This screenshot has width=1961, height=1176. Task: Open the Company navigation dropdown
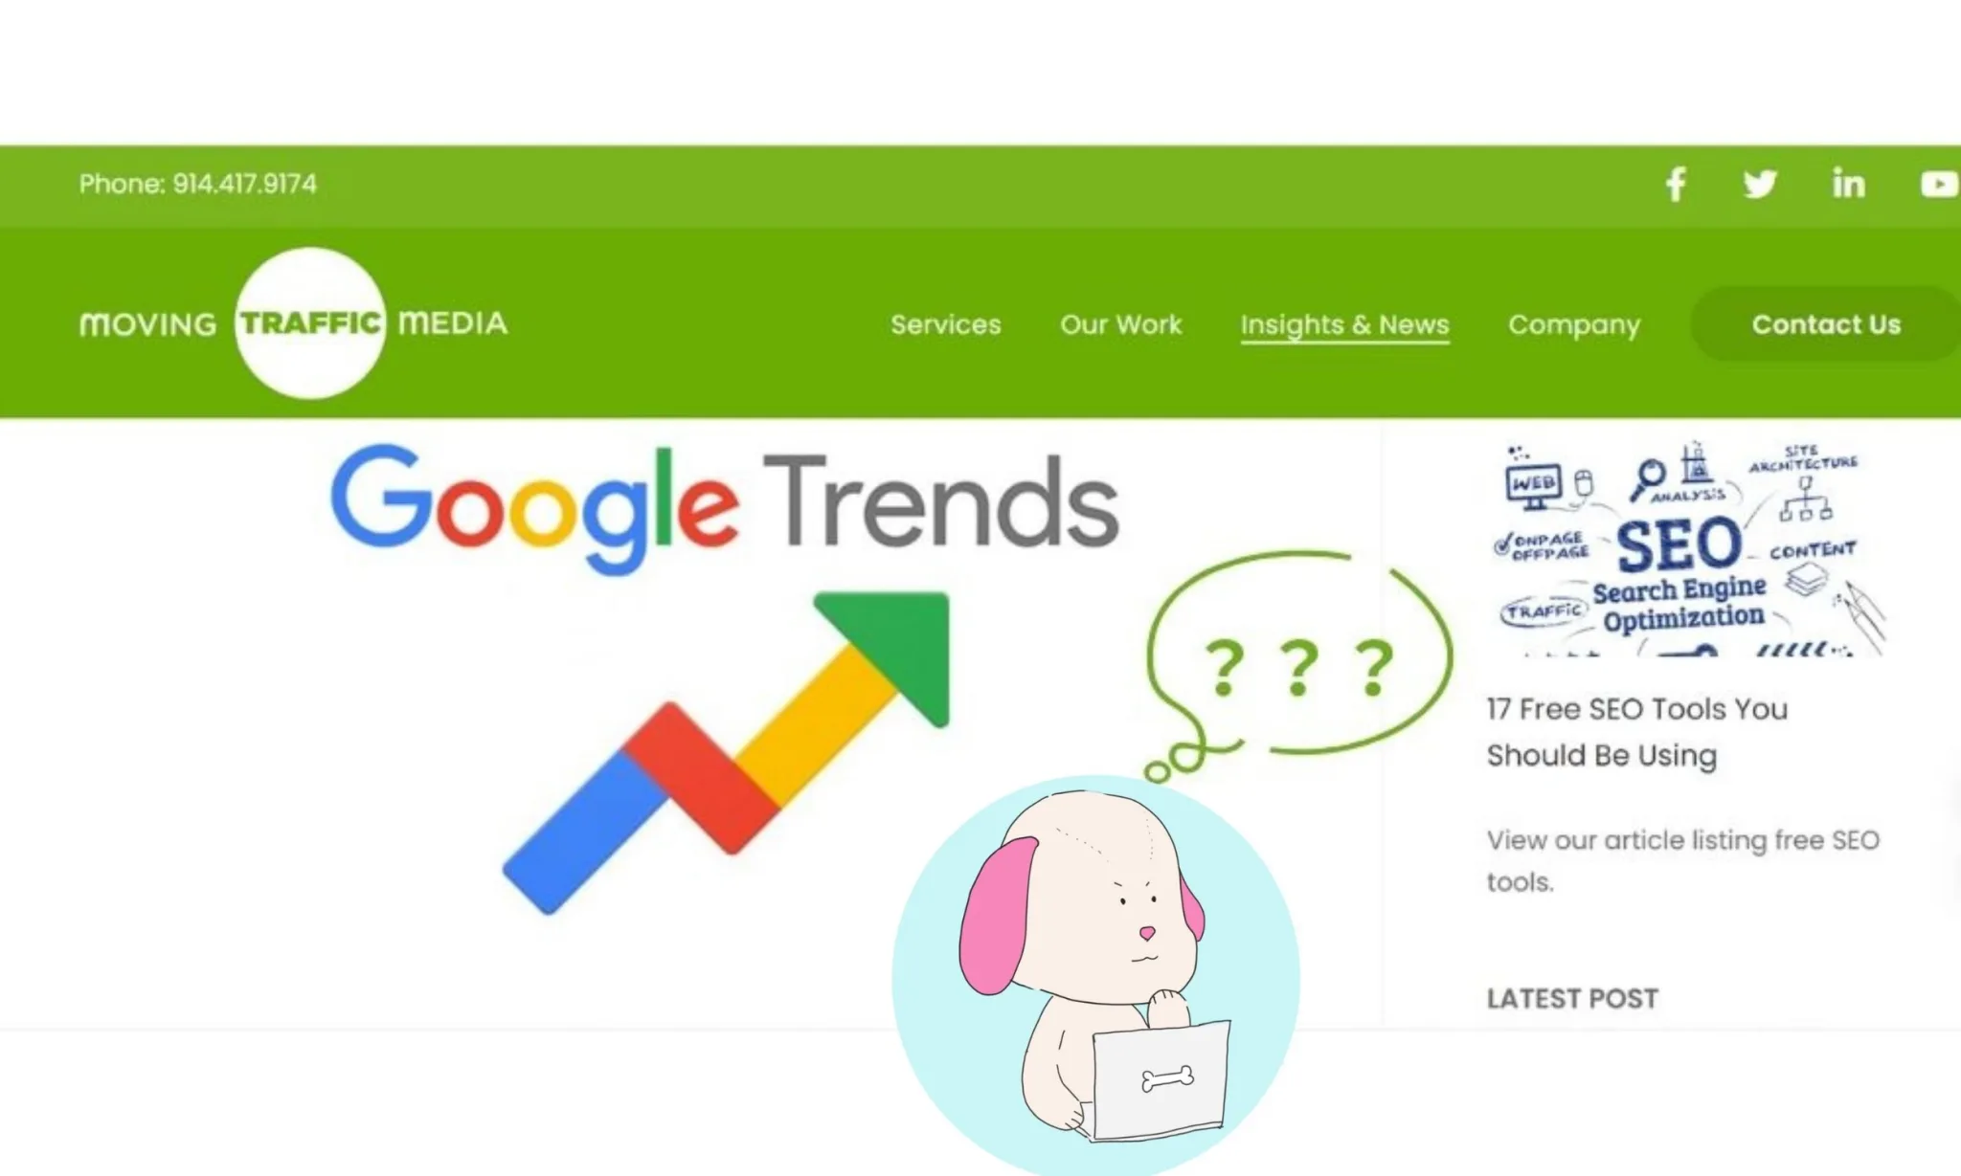1573,323
